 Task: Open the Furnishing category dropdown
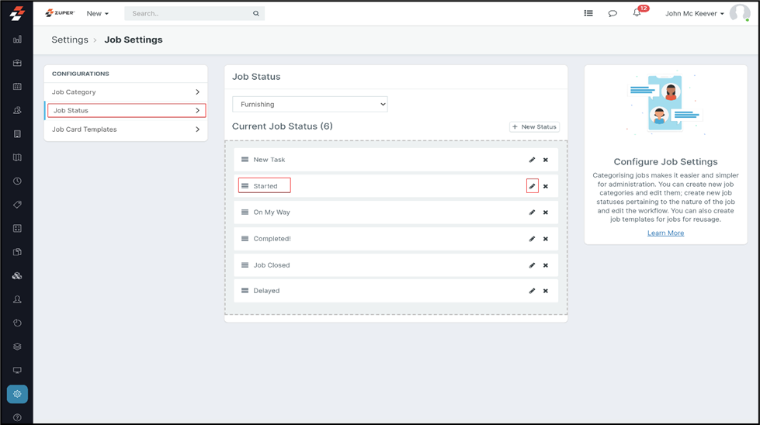point(311,104)
